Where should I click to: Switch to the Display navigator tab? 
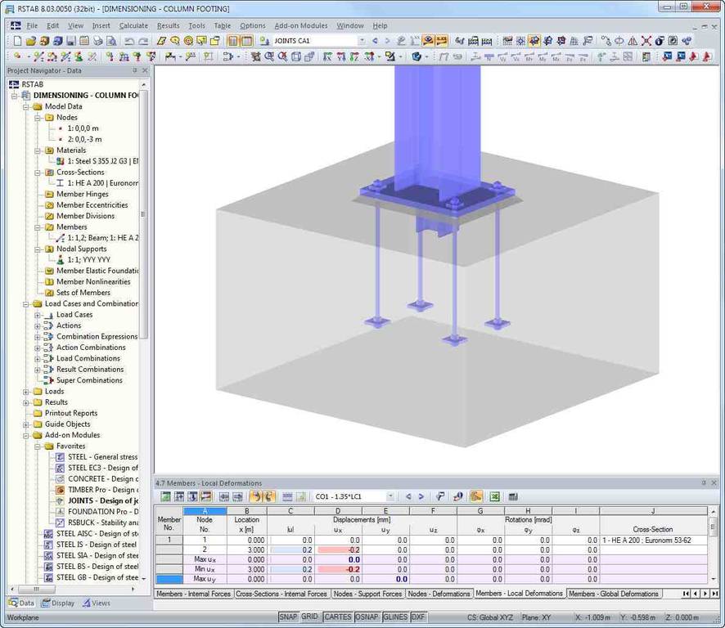pyautogui.click(x=57, y=603)
